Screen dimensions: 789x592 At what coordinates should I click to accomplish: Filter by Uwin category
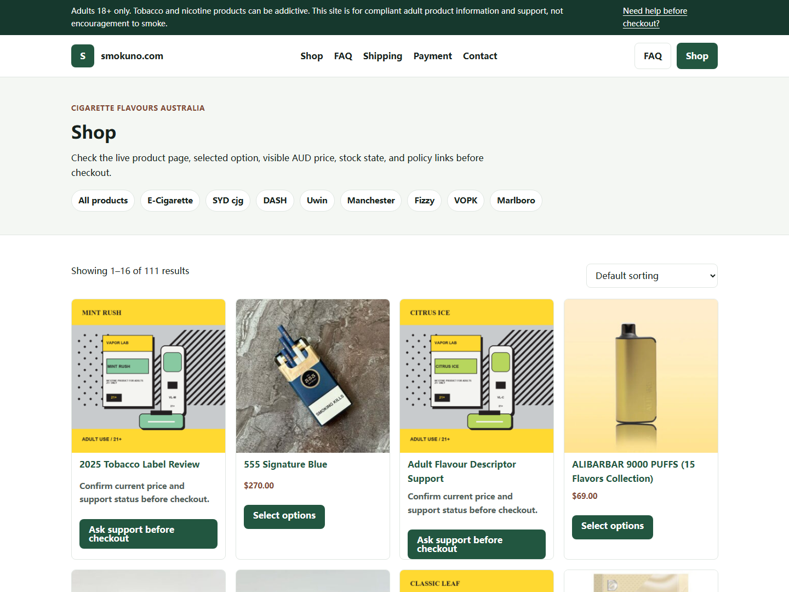click(317, 201)
